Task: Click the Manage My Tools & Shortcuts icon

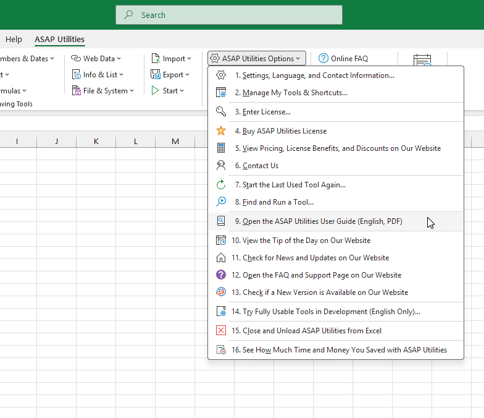Action: click(x=221, y=93)
